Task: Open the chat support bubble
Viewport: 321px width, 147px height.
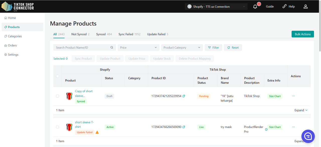Action: [308, 136]
